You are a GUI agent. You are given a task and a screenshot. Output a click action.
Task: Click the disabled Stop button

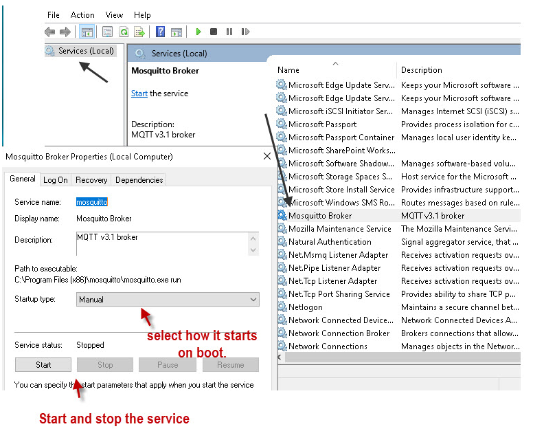[105, 365]
